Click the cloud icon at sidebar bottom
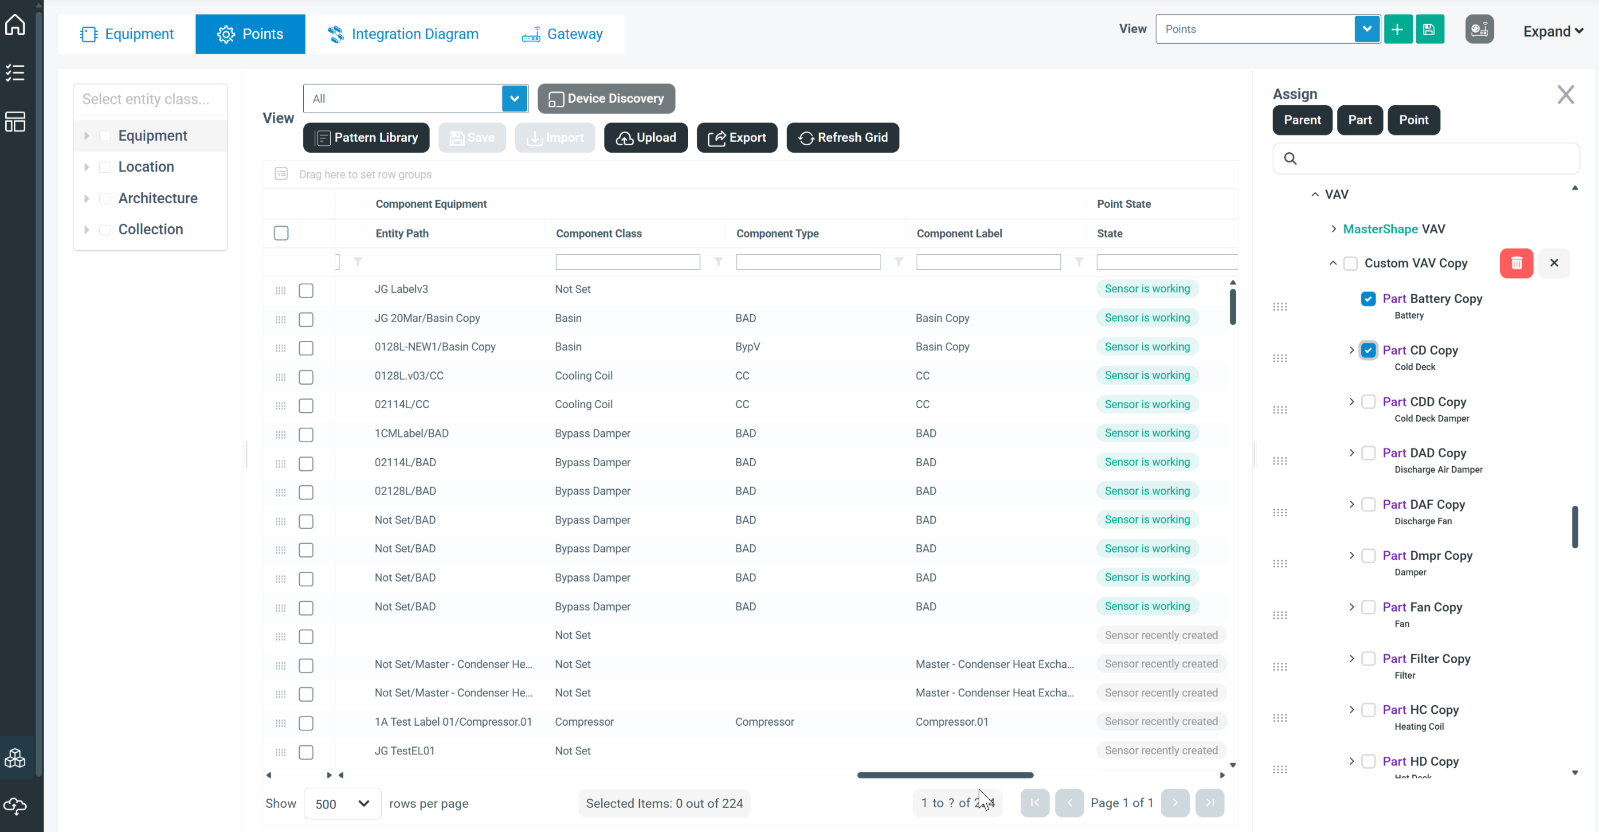1599x832 pixels. 15,806
